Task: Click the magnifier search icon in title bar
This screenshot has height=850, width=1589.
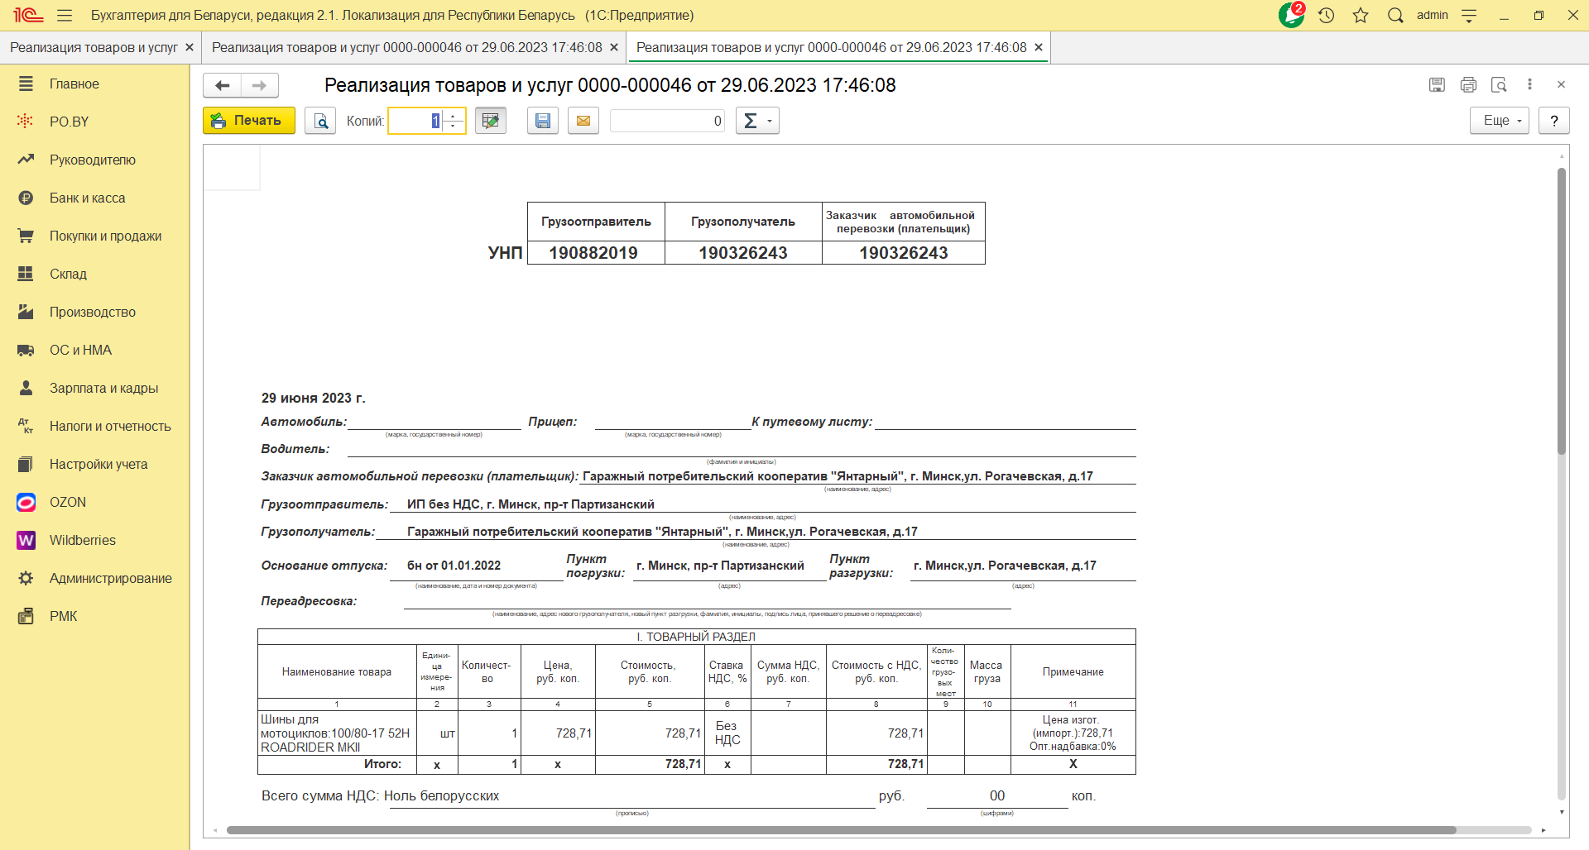Action: coord(1395,15)
